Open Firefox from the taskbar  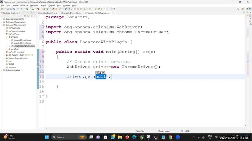pos(127,137)
